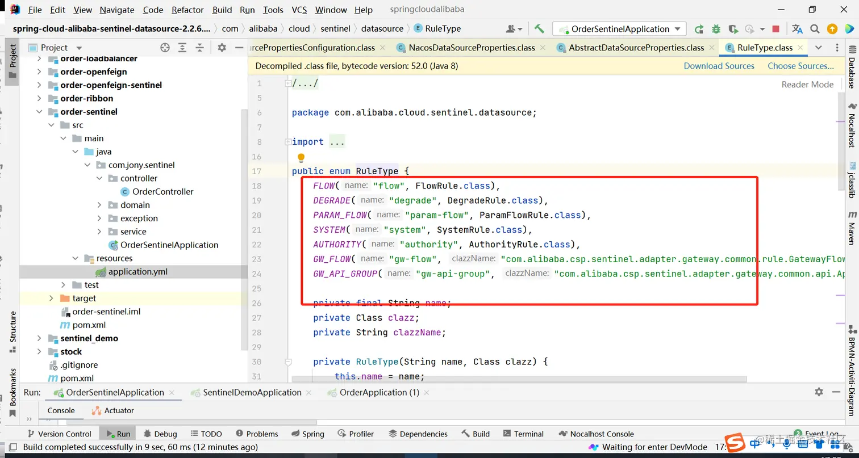Open the user account icon in toolbar
This screenshot has height=458, width=859.
click(x=514, y=29)
